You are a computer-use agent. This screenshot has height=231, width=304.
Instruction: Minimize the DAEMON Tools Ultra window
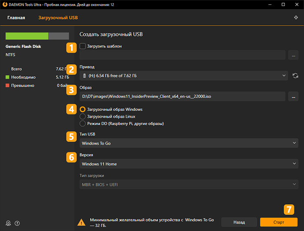270,4
